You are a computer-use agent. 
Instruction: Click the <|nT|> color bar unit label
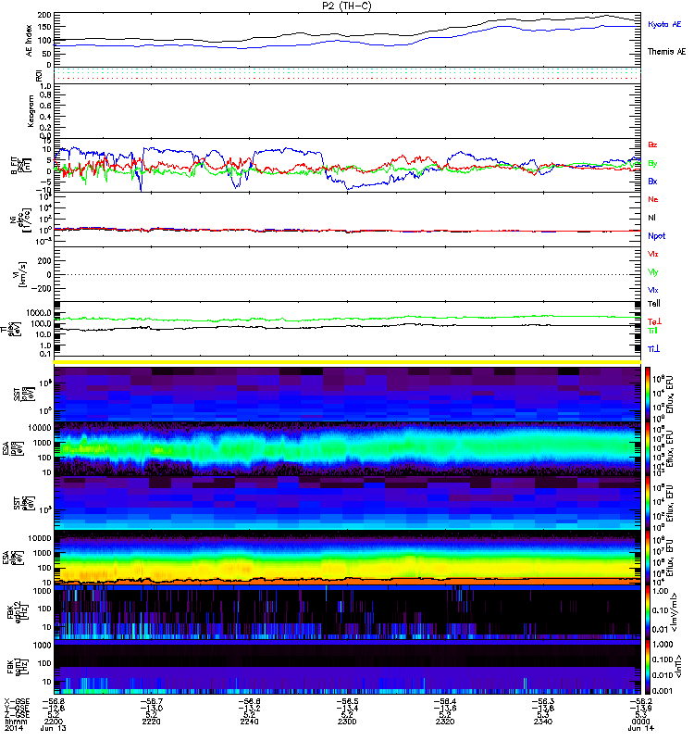click(x=680, y=667)
